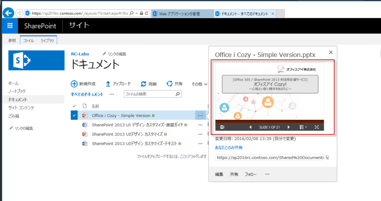Click the browser back arrow button

click(x=7, y=12)
